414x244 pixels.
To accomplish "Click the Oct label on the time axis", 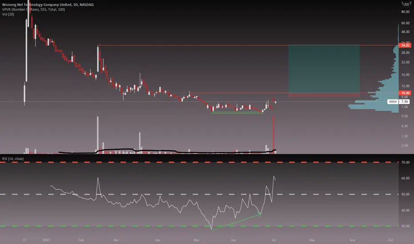I will click(390, 240).
